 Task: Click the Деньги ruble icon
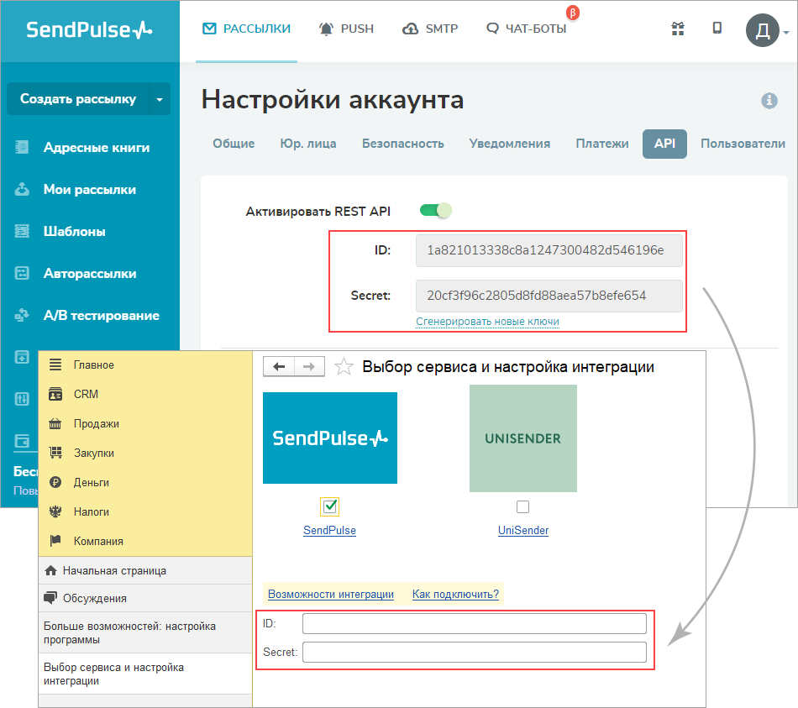(55, 482)
